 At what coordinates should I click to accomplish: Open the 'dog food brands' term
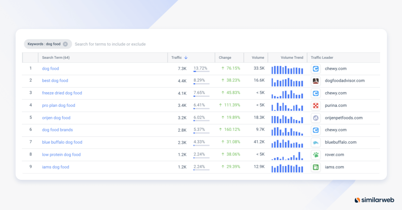coord(57,130)
